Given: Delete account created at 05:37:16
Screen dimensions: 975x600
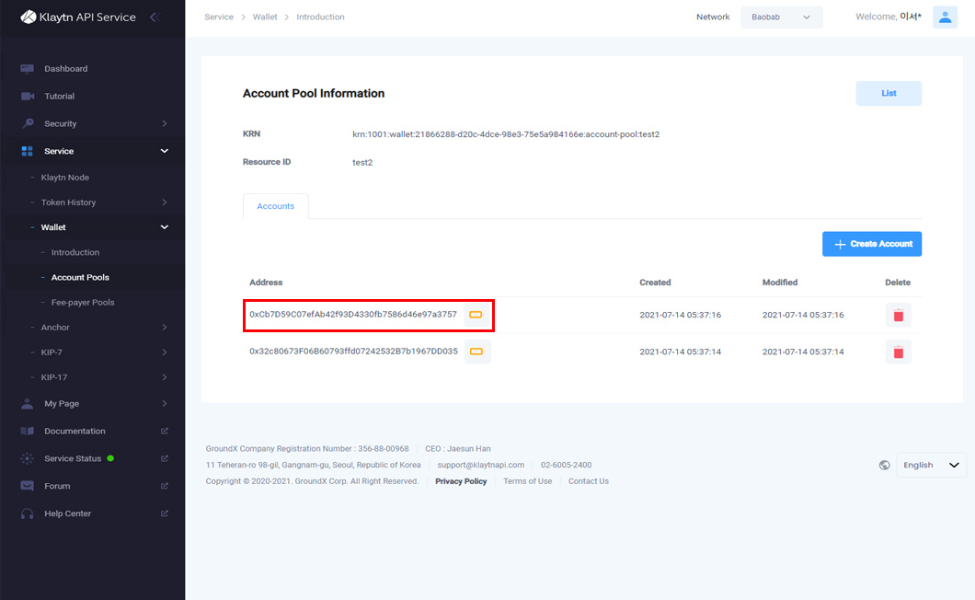Looking at the screenshot, I should (898, 315).
